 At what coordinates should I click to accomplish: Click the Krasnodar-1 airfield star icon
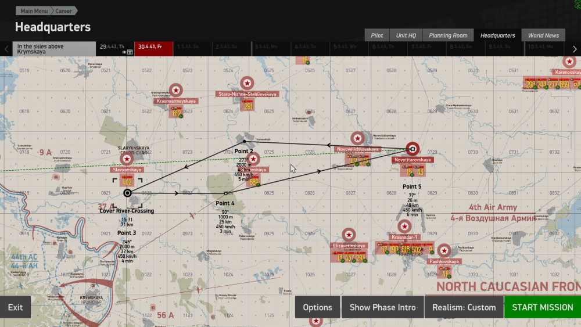tap(404, 226)
